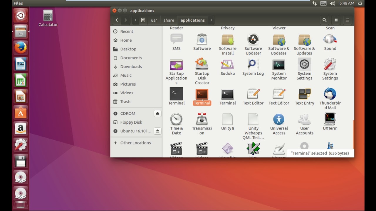376x211 pixels.
Task: Click the Back navigation button
Action: 116,20
